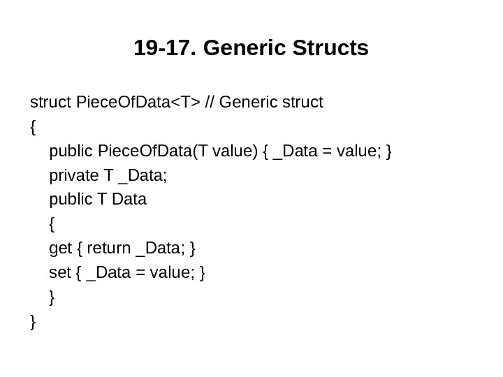Viewport: 503px width, 377px height.
Task: Select the "PieceOfData<T>" type name in the declaration
Action: 138,103
